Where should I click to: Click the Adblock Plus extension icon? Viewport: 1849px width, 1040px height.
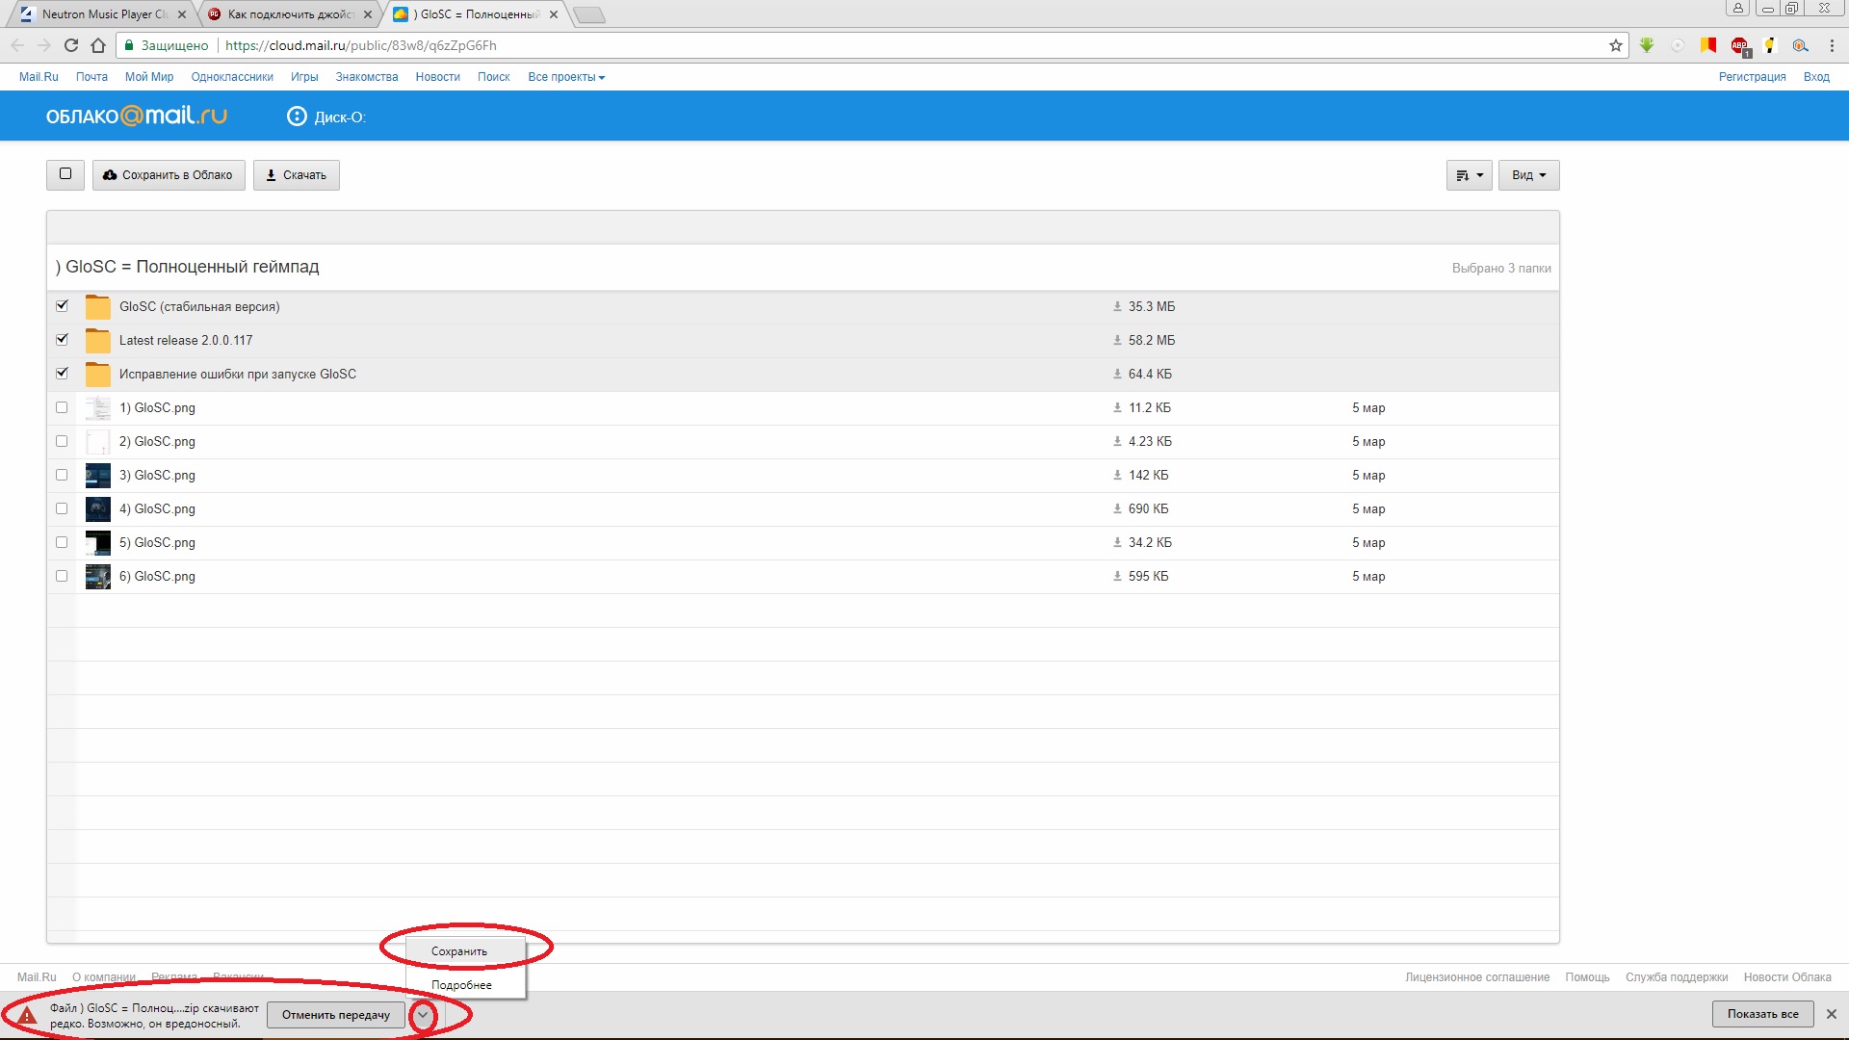(x=1739, y=45)
